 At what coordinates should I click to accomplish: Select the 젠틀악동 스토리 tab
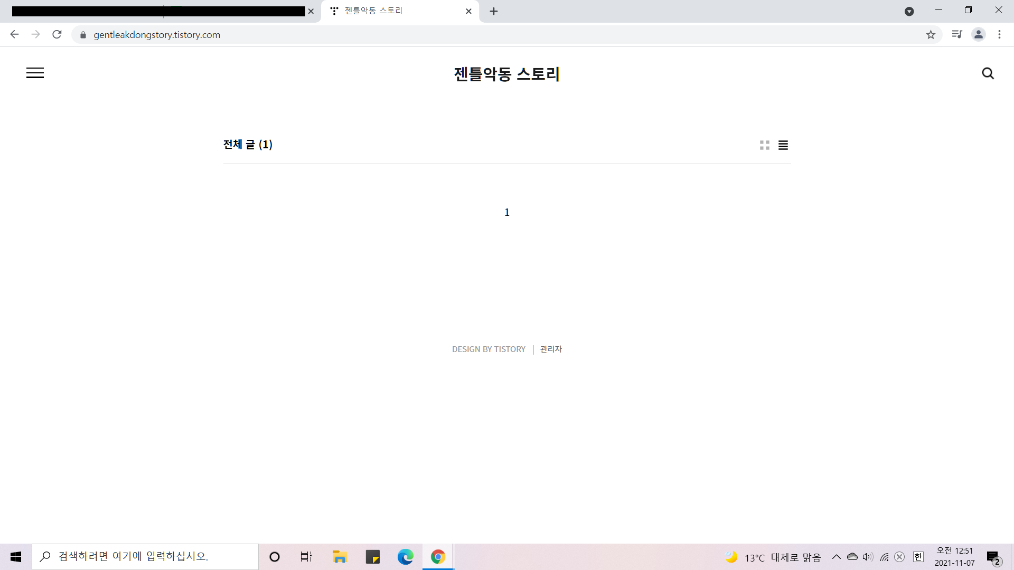[x=400, y=11]
